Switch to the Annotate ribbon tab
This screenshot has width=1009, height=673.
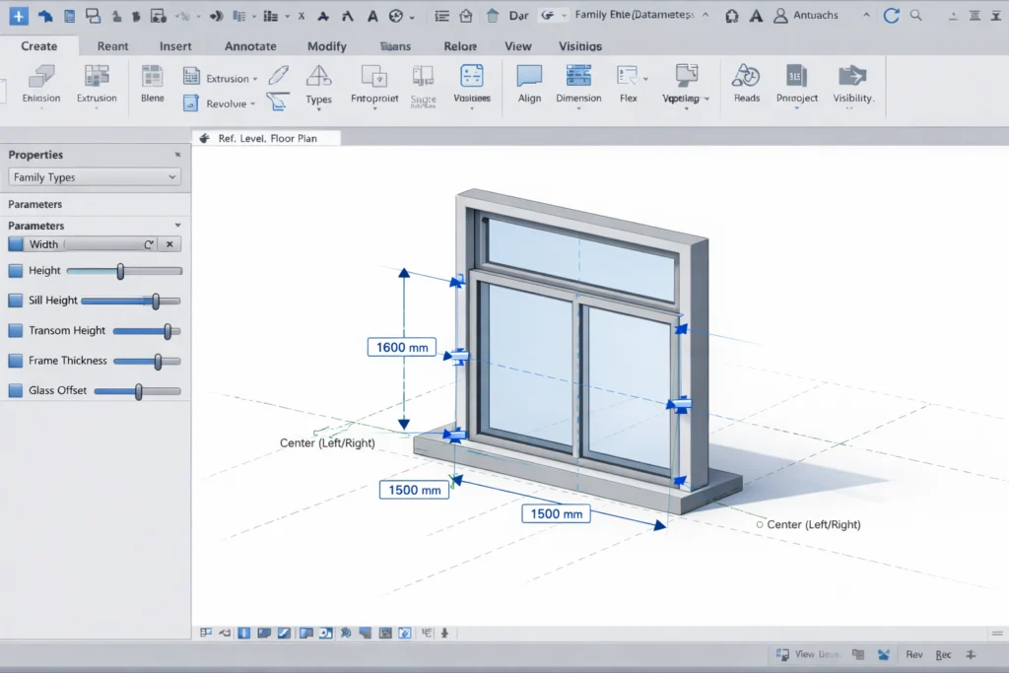click(250, 46)
